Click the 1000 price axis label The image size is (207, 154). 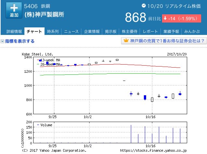click(x=28, y=85)
